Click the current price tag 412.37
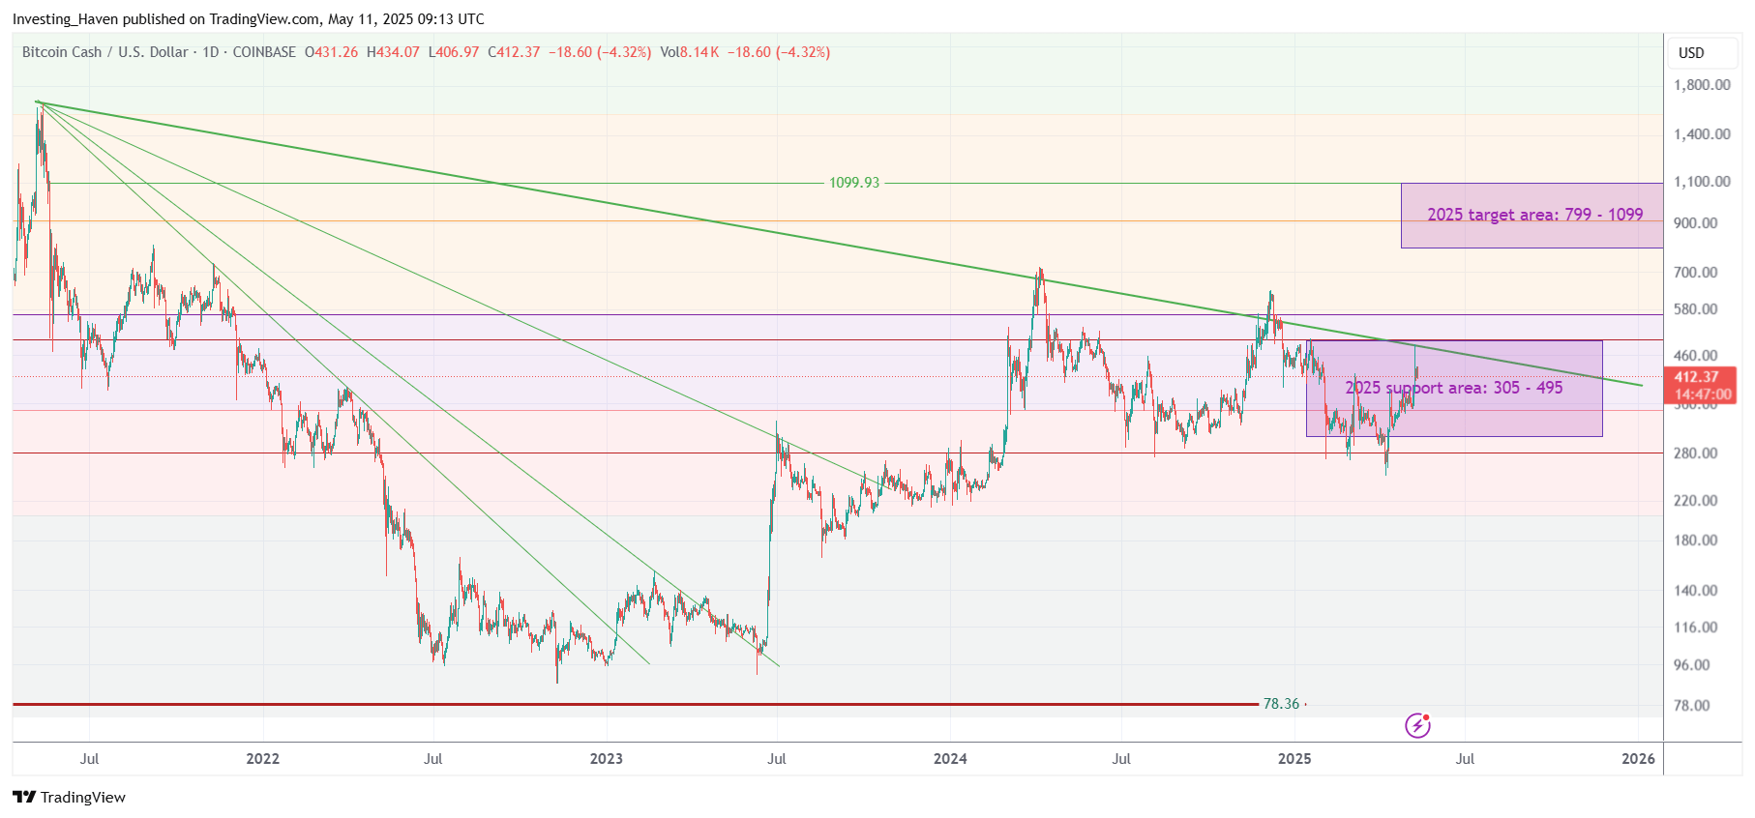 pos(1699,377)
